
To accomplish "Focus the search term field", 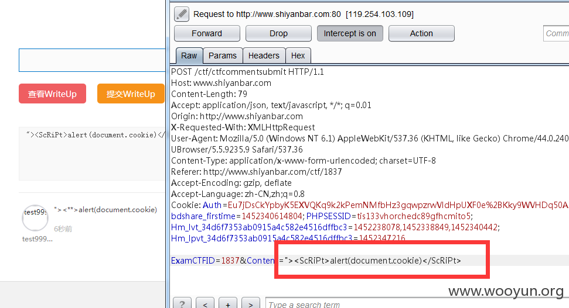I will pos(417,303).
